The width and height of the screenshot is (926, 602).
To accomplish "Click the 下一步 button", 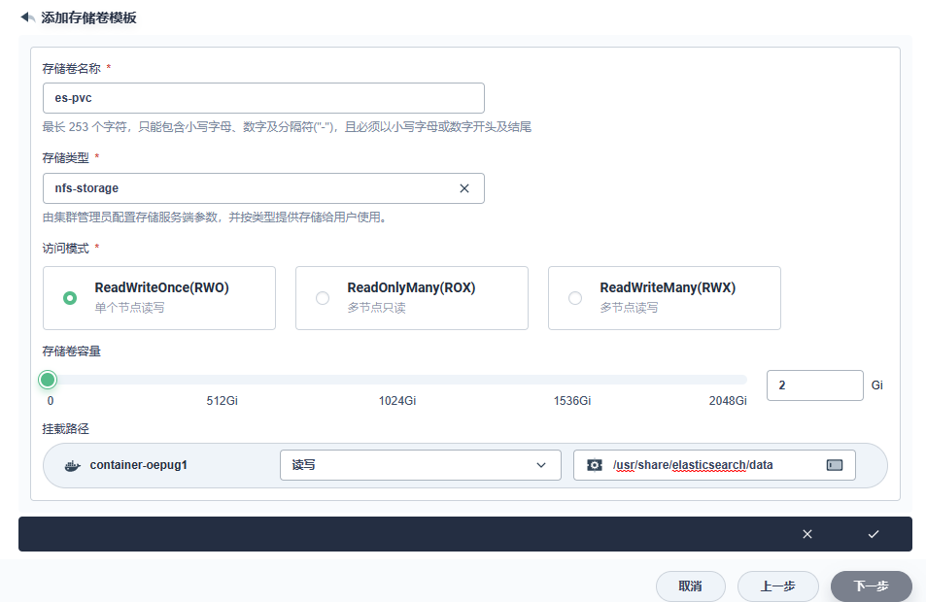I will coord(871,586).
